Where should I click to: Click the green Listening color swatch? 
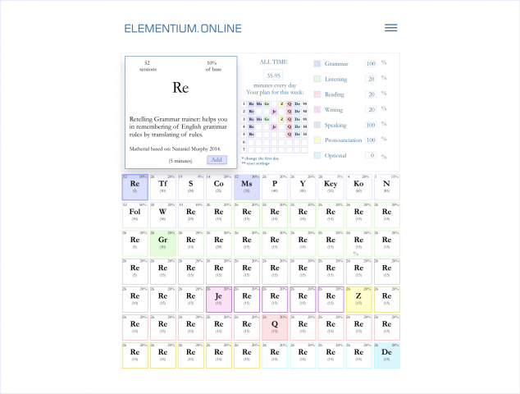click(317, 79)
